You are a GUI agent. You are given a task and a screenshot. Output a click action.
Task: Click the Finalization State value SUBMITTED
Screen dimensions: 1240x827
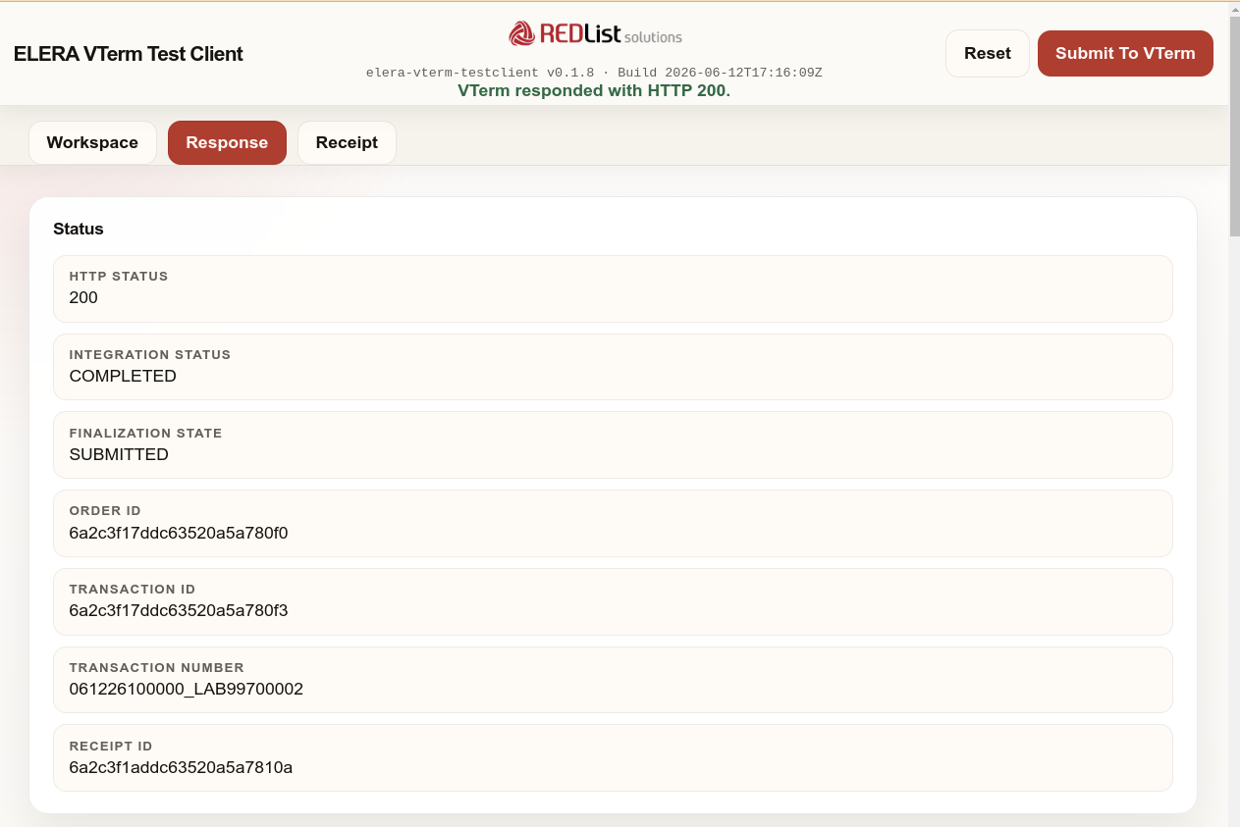click(x=119, y=454)
